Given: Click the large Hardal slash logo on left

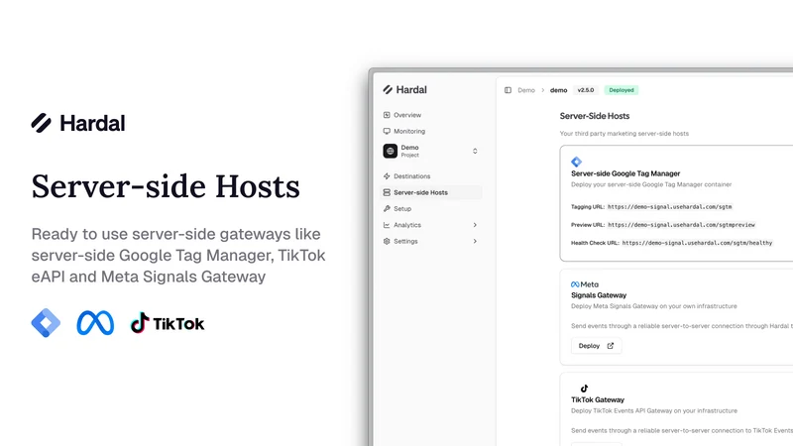Looking at the screenshot, I should click(41, 123).
